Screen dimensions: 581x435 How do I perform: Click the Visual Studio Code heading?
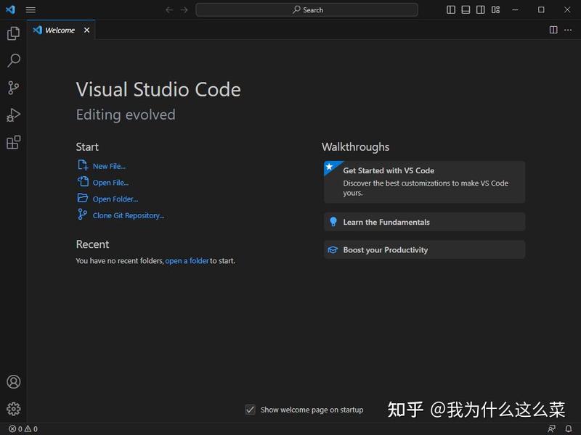(x=158, y=89)
